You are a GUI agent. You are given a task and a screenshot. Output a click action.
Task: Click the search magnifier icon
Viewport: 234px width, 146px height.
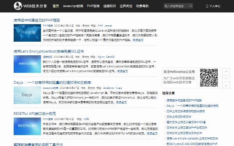tap(190, 6)
